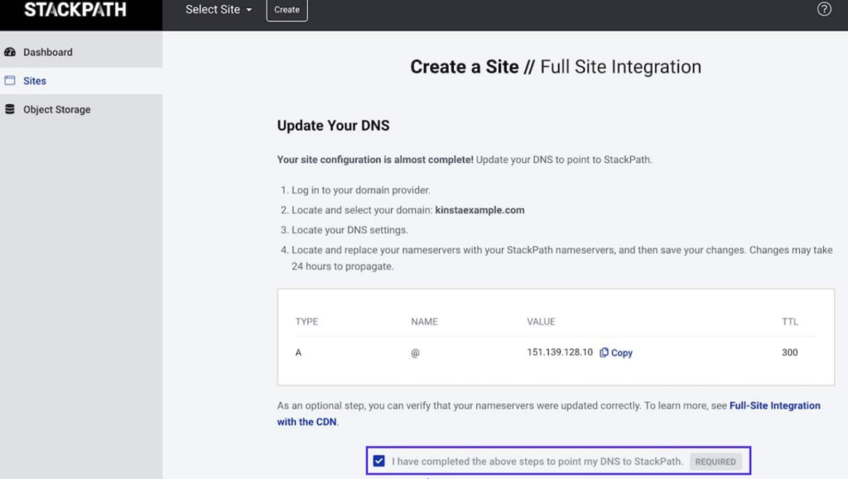Click the NAME column header
The width and height of the screenshot is (848, 479).
(x=424, y=321)
